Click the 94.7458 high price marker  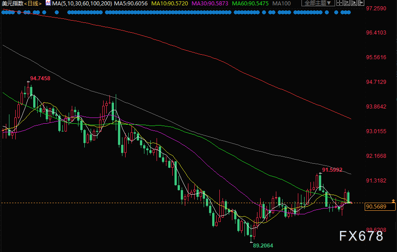click(40, 78)
